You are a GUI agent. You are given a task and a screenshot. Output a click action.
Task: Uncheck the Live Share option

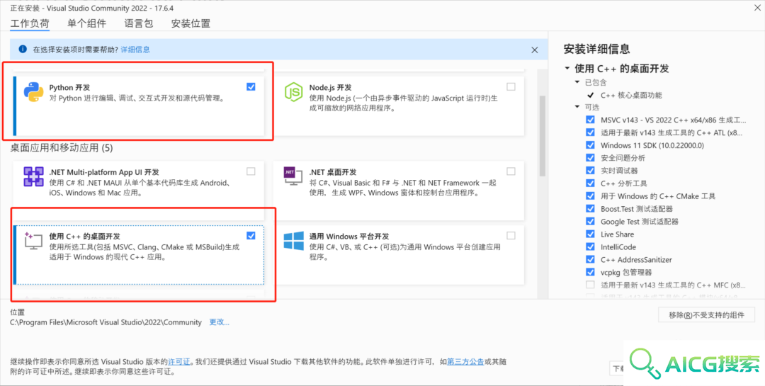point(590,234)
